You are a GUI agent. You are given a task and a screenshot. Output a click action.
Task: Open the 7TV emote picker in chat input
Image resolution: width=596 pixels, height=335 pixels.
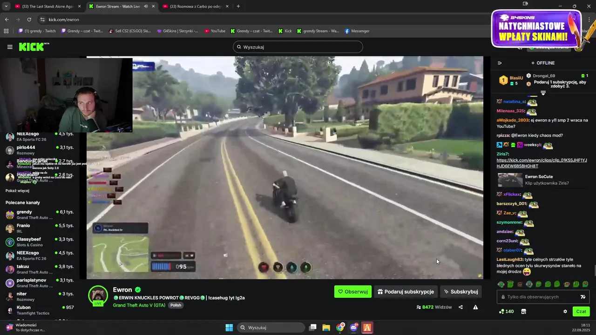[x=582, y=297]
